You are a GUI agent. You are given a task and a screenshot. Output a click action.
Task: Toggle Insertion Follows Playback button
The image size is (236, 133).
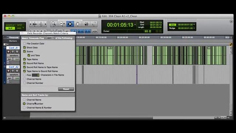[x=94, y=31]
